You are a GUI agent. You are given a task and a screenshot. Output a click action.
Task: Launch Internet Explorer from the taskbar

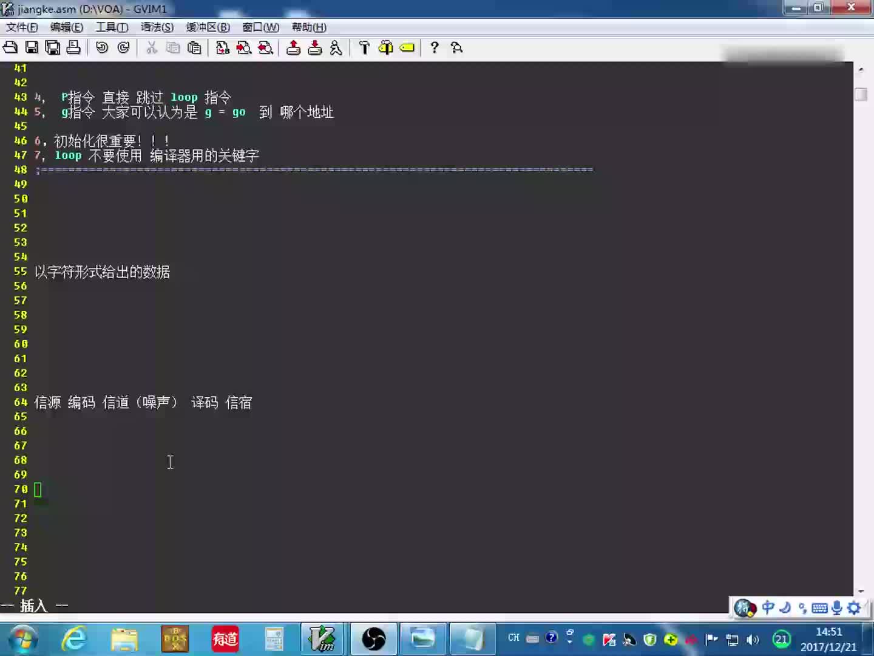point(74,639)
